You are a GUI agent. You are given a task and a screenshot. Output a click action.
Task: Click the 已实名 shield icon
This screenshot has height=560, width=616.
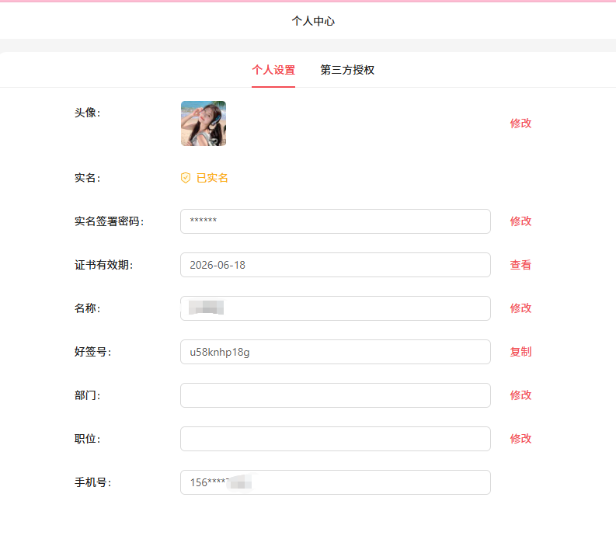[x=186, y=178]
